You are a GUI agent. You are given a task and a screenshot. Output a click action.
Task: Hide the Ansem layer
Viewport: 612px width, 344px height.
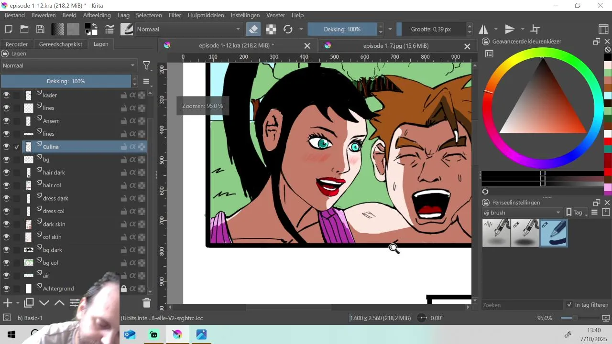[x=6, y=121]
